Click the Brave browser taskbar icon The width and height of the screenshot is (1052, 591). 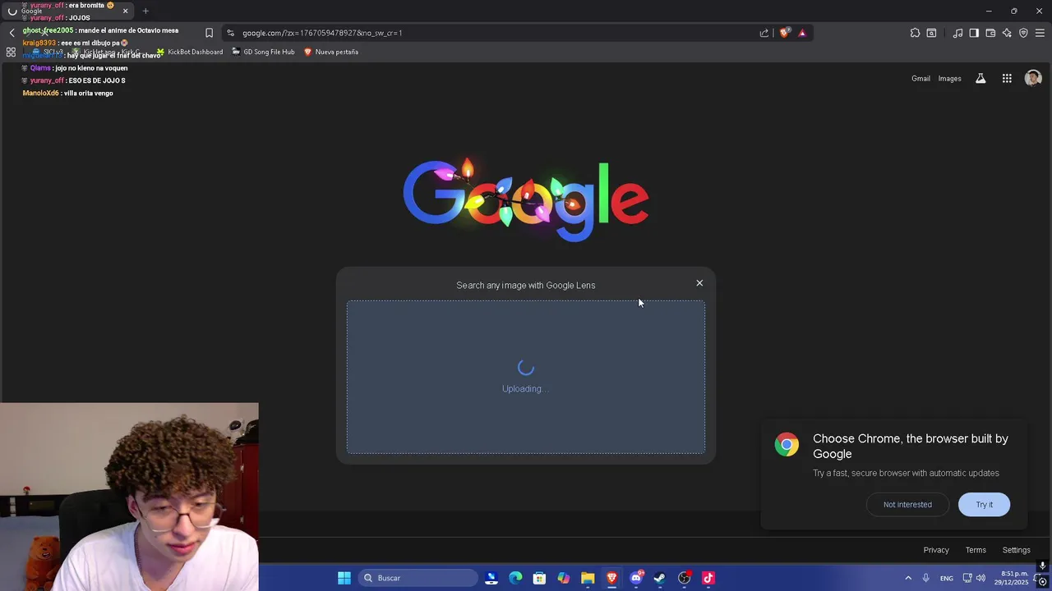click(611, 578)
